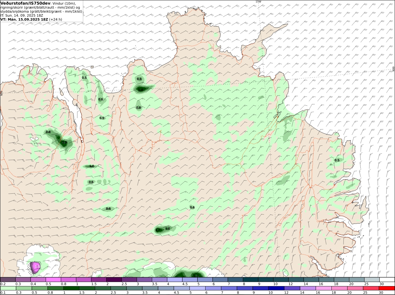Click the white swatch after 30 in the top legend row
The width and height of the screenshot is (395, 295).
[387, 279]
